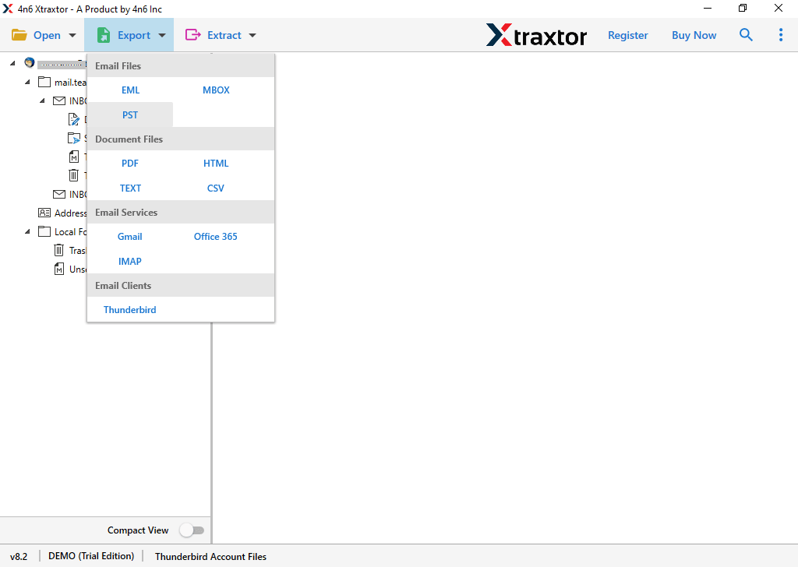Select the Sent folder arrow icon
Screen dimensions: 798x567
74,138
